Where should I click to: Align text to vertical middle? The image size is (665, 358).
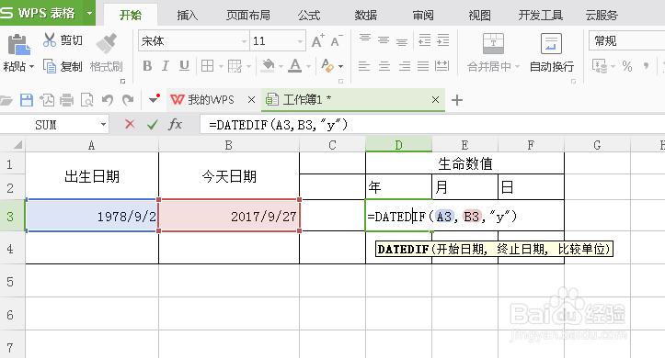[x=384, y=40]
